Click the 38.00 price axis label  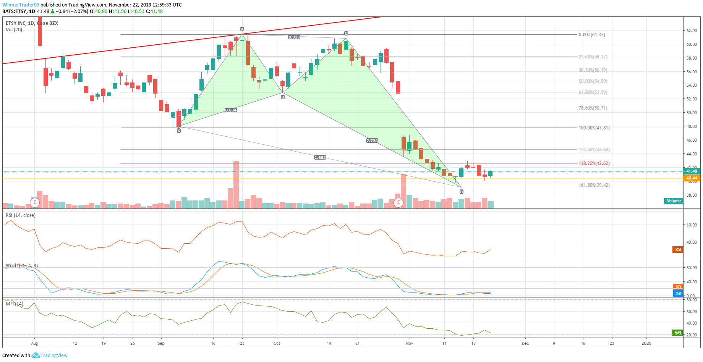click(692, 195)
